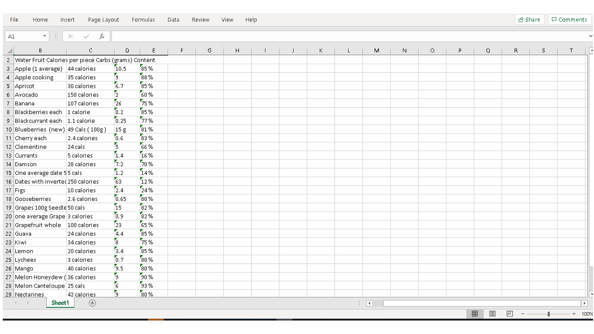The width and height of the screenshot is (594, 334).
Task: Select the 'Grapefruit whole' cell
Action: point(40,225)
